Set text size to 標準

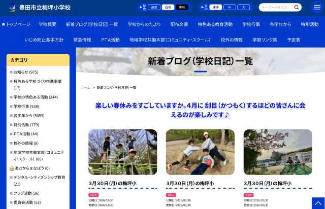coord(216,8)
